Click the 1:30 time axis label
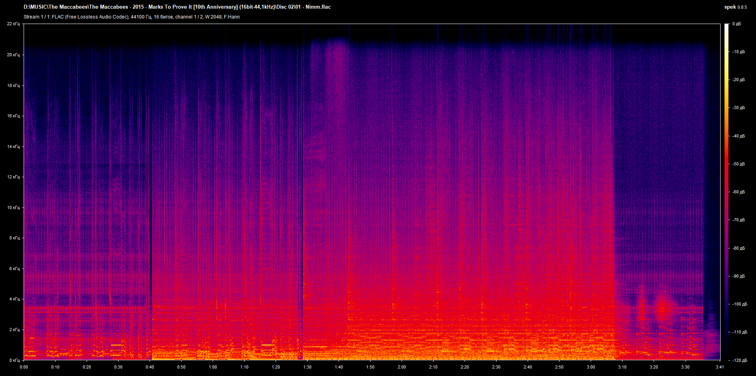 (x=307, y=367)
